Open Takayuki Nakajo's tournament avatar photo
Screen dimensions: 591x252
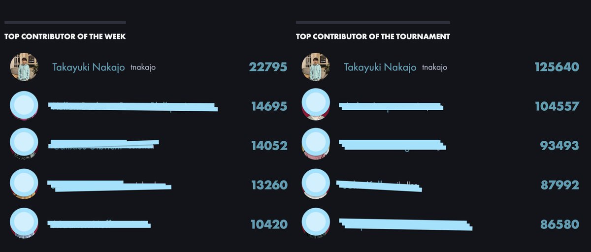316,67
